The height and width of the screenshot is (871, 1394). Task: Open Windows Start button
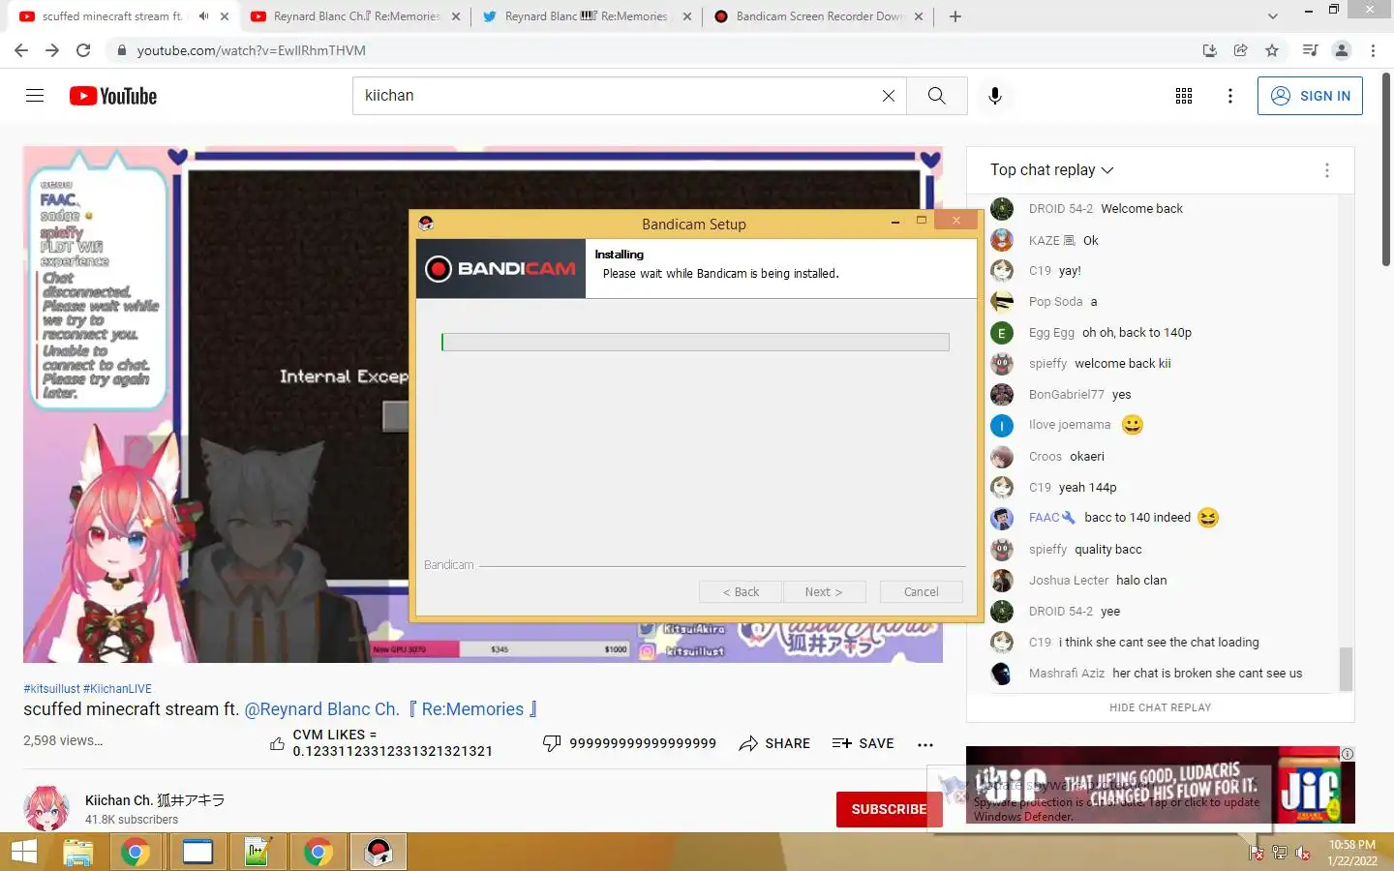tap(23, 853)
